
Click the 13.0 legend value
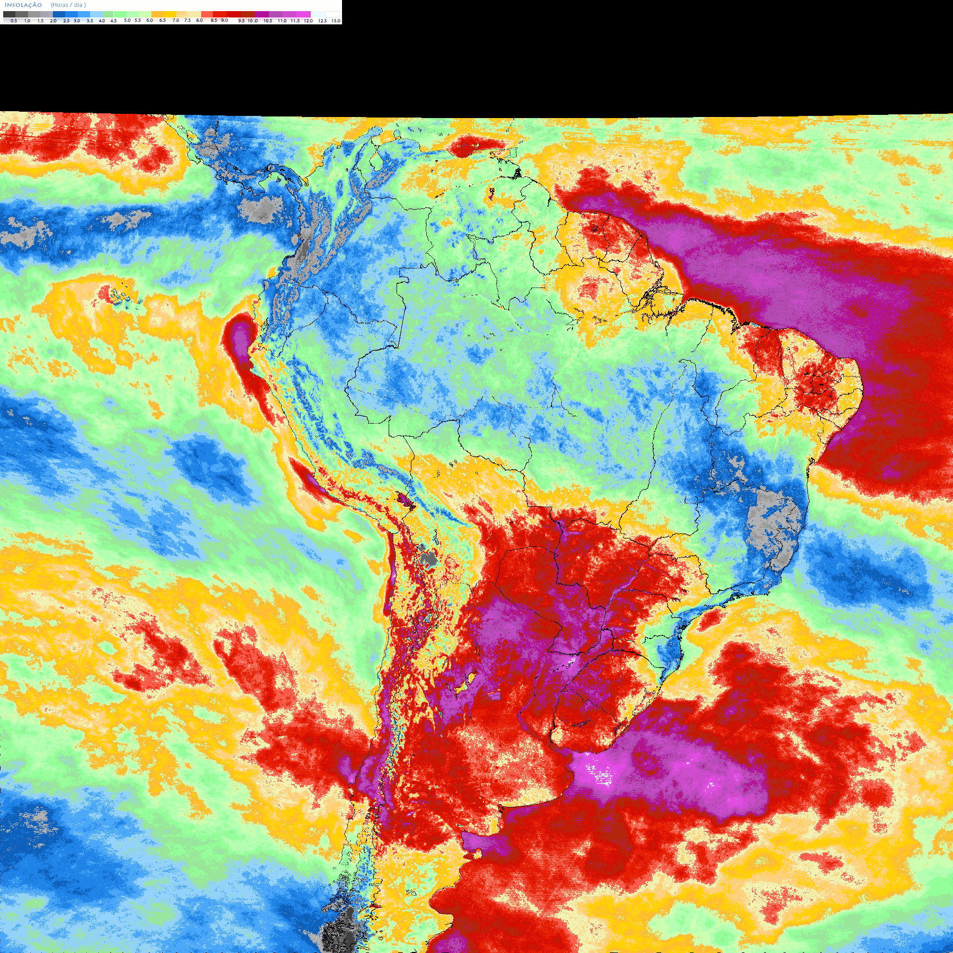(336, 21)
